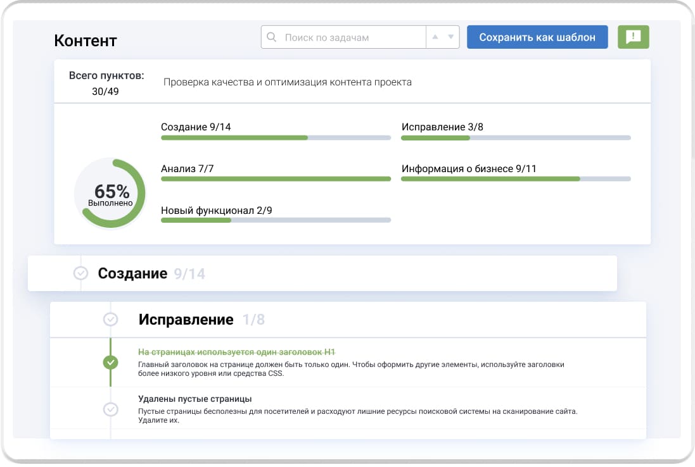Viewport: 695px width, 467px height.
Task: Click the green feedback message icon
Action: tap(633, 37)
